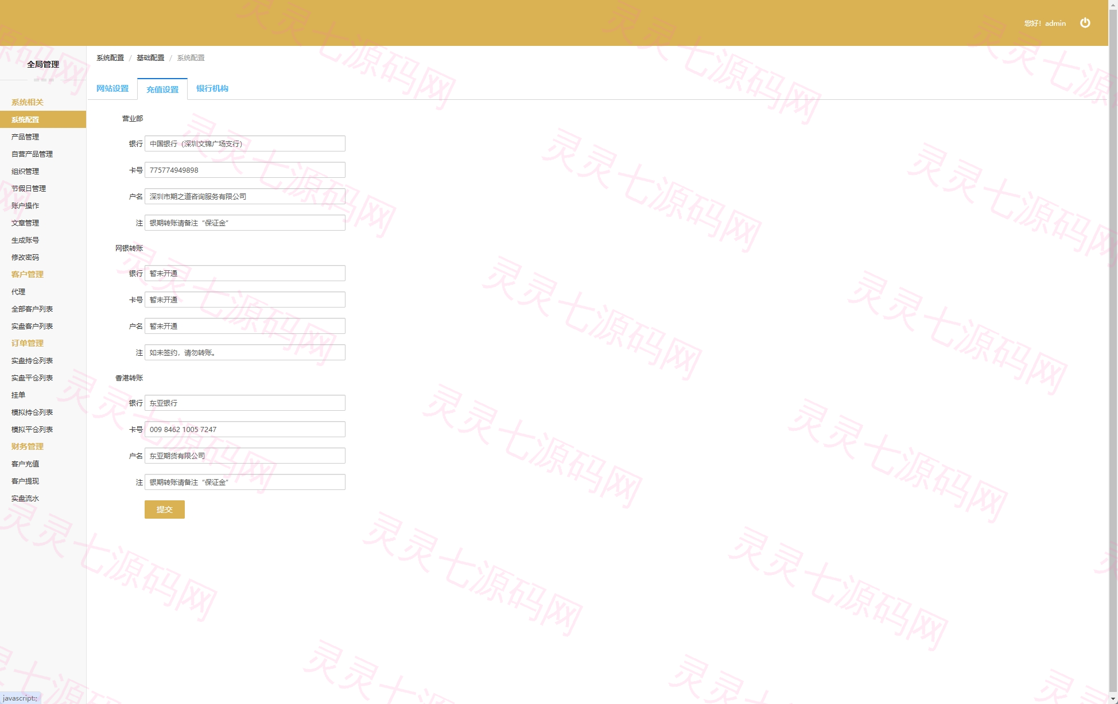Click the vertical page scrollbar

1113,352
